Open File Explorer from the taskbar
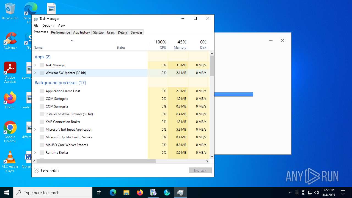 (x=127, y=193)
